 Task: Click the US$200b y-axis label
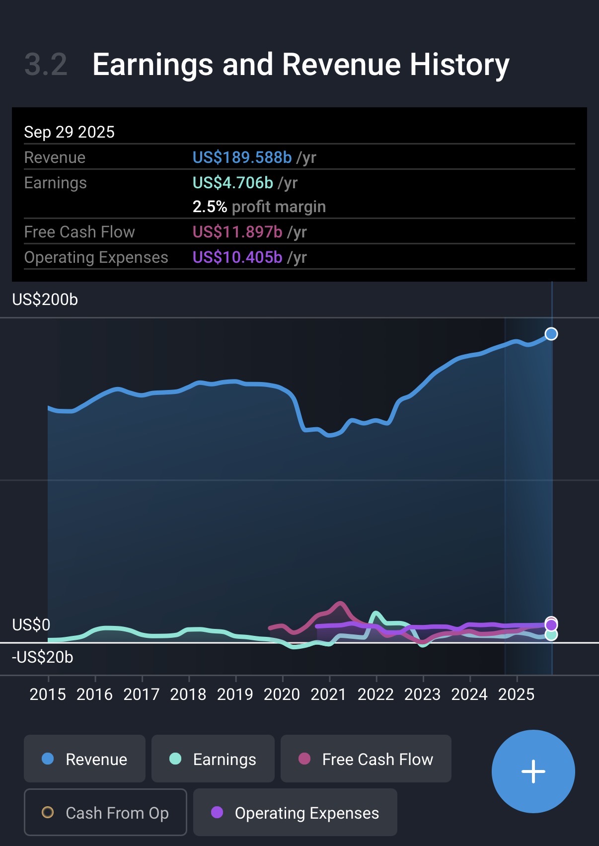coord(45,300)
